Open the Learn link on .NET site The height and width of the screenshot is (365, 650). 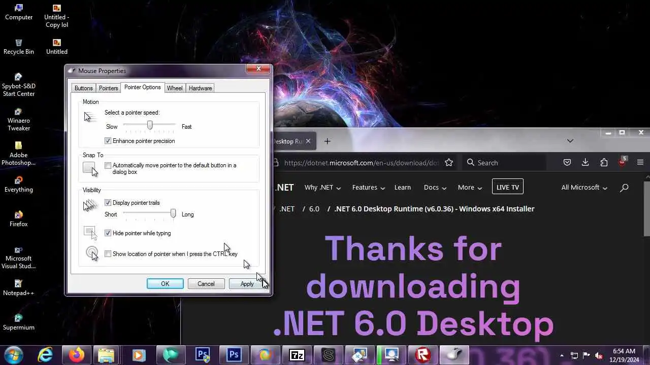[x=403, y=188]
